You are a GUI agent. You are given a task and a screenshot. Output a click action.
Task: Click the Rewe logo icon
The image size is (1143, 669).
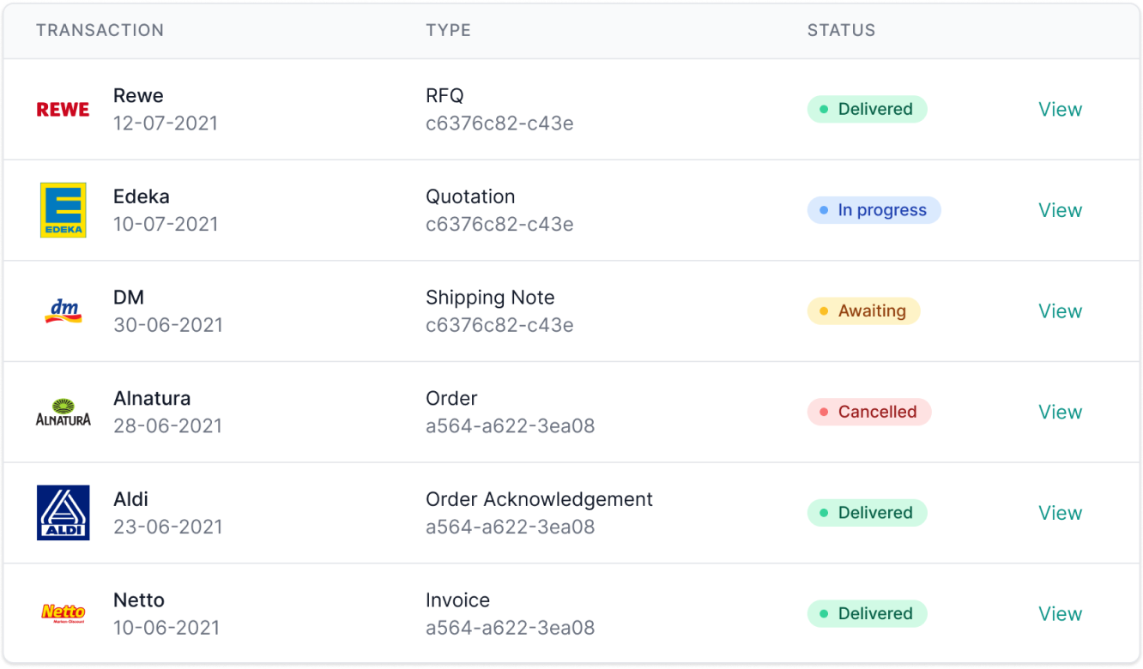tap(63, 110)
